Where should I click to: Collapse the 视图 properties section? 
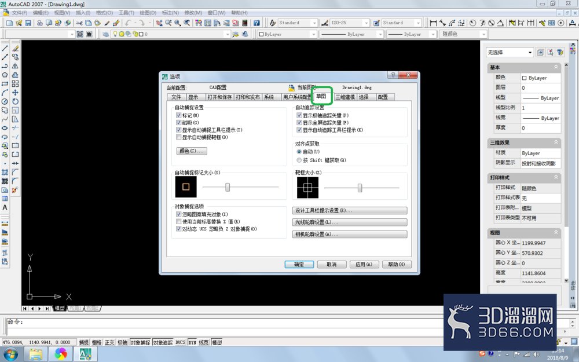(x=556, y=232)
